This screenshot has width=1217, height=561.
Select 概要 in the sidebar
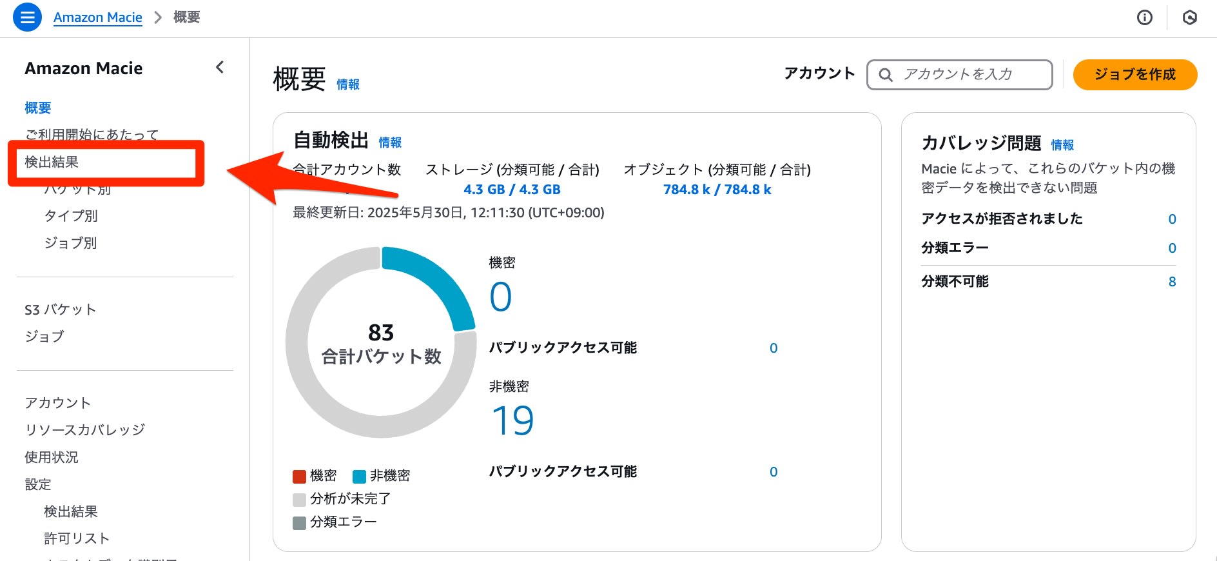tap(38, 108)
